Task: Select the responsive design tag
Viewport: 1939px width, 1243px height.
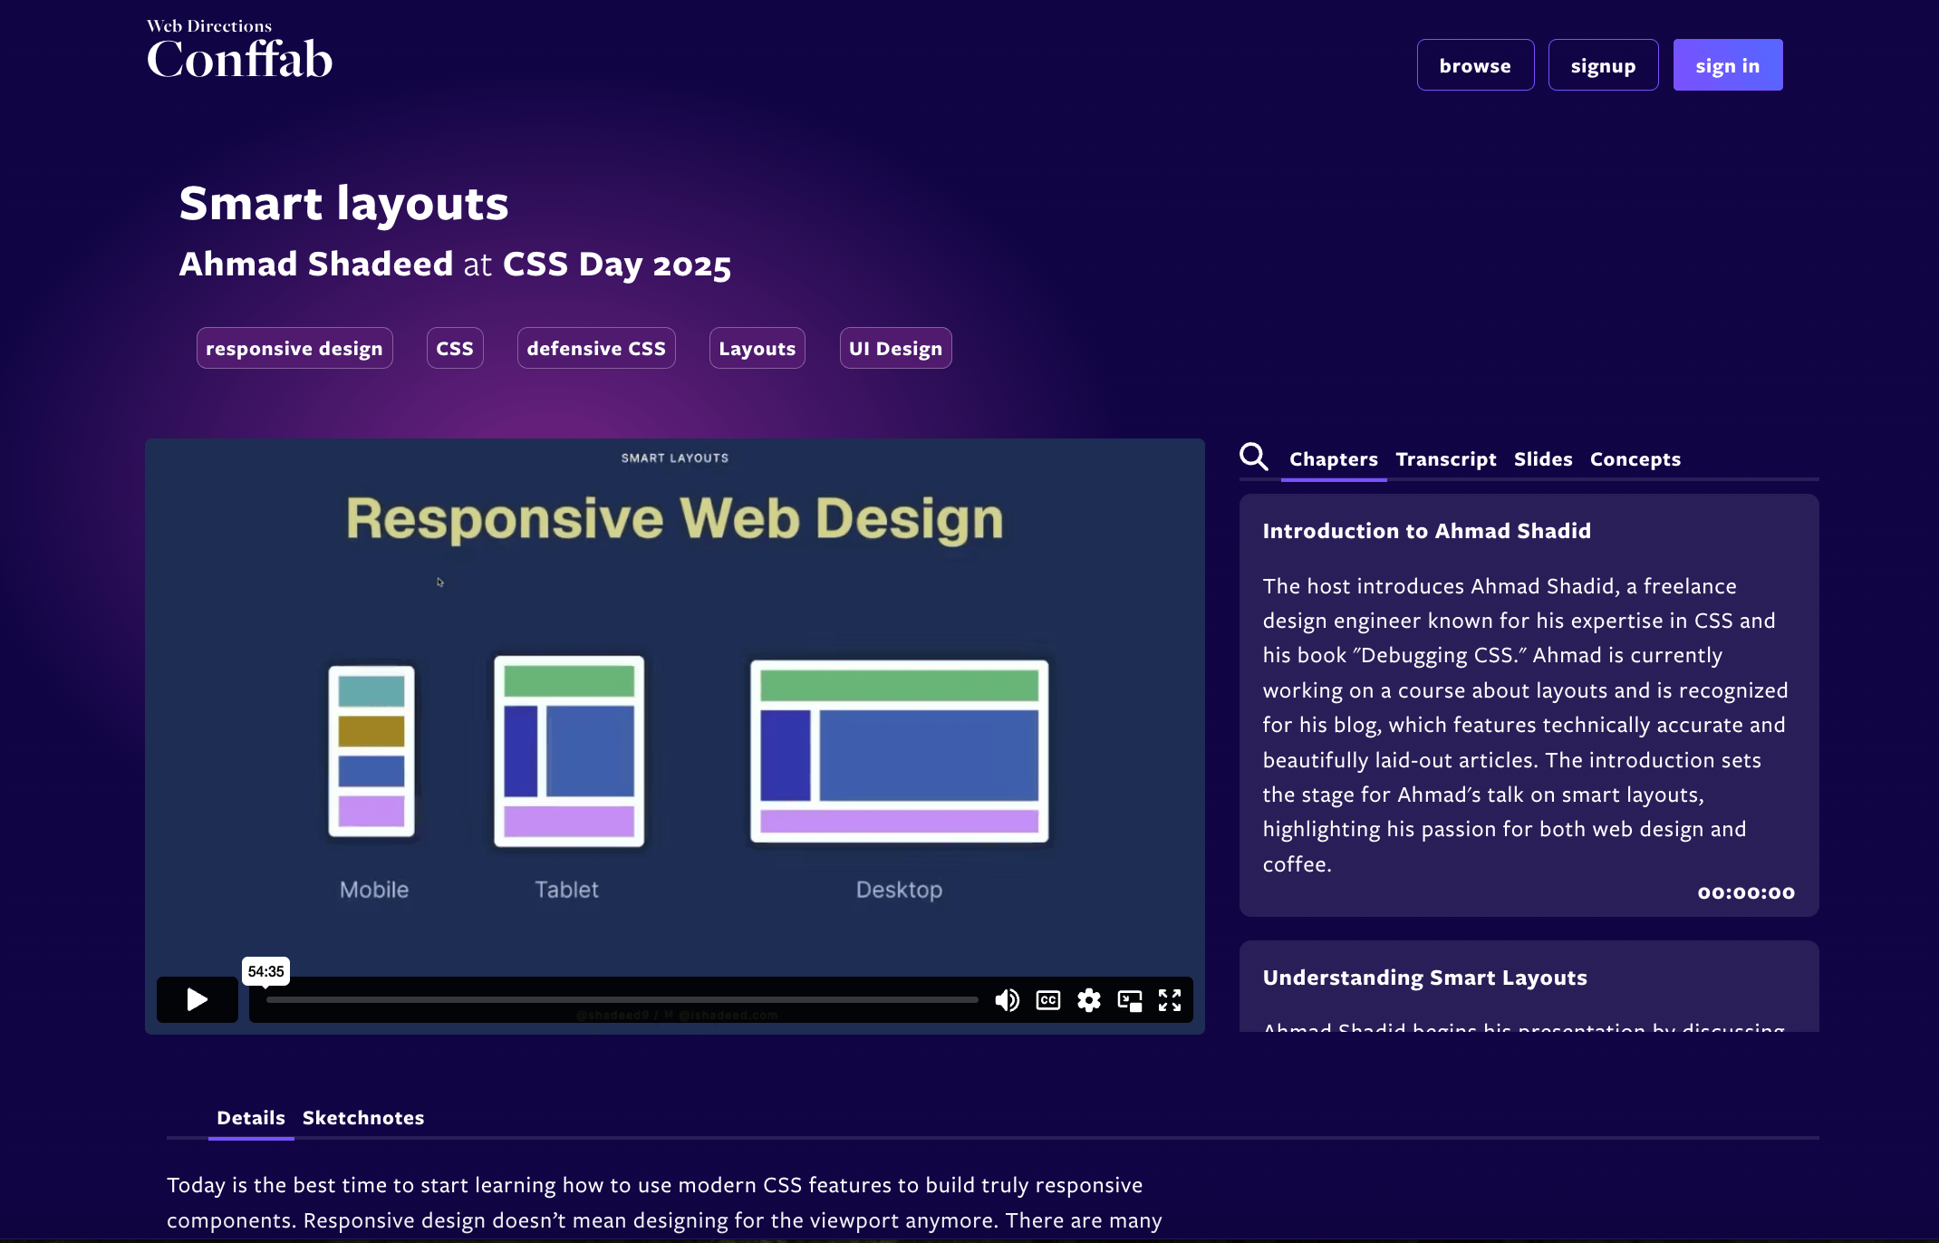Action: [294, 349]
